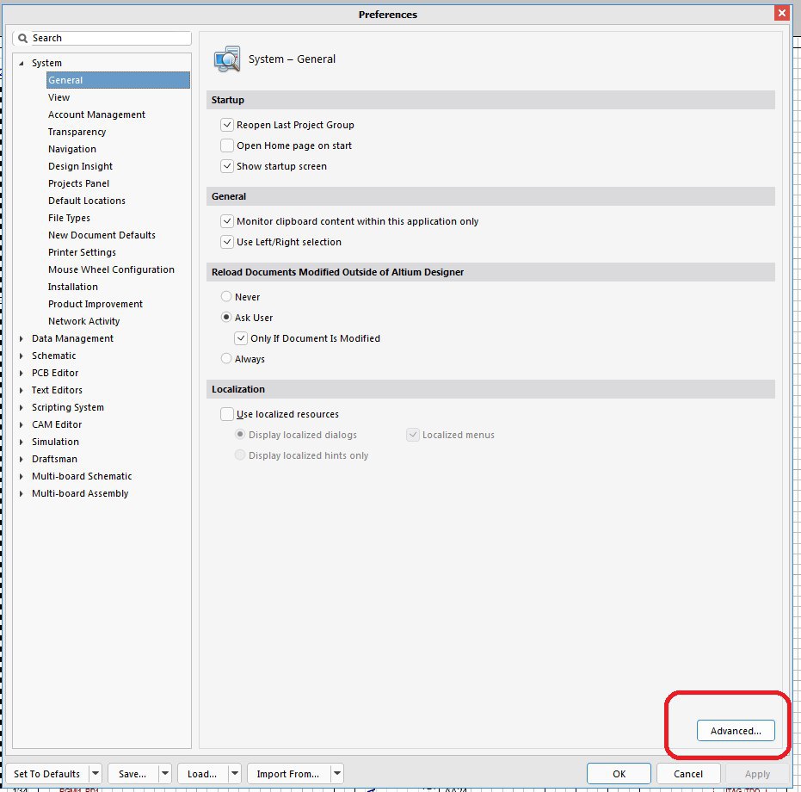Viewport: 801px width, 792px height.
Task: Select the Ask User radio button
Action: (x=225, y=317)
